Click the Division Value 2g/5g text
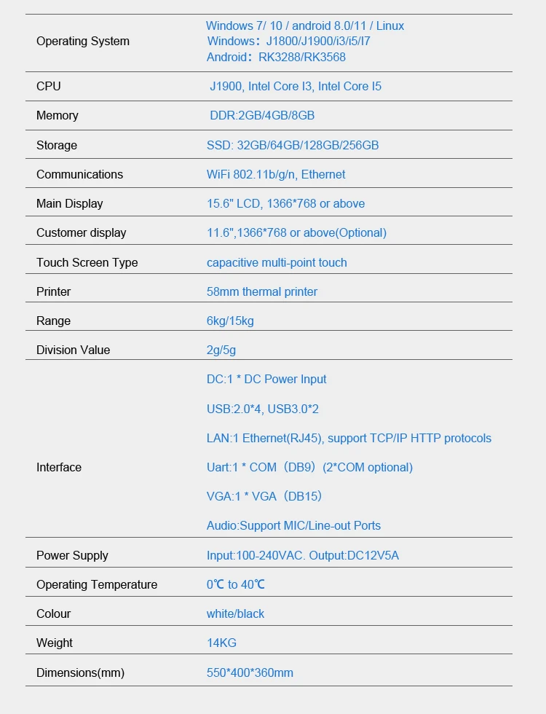This screenshot has height=714, width=546. [221, 350]
